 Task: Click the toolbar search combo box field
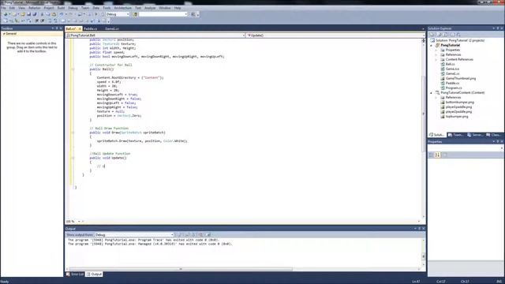pos(163,14)
